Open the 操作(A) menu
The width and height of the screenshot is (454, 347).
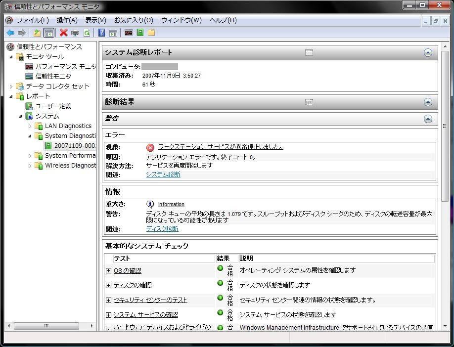point(67,20)
